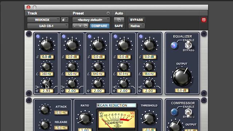The height and width of the screenshot is (131, 233).
Task: Click the Q knob above the 2.93 value
Action: (46, 83)
